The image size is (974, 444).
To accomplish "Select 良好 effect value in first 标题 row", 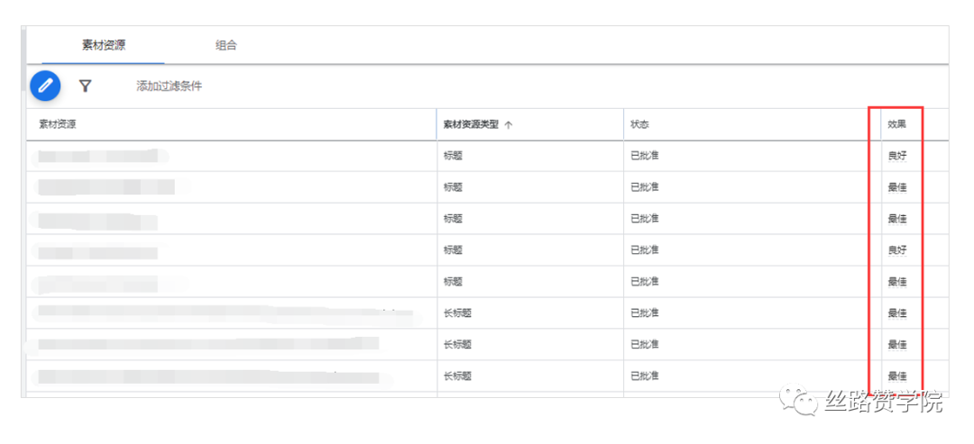I will (x=897, y=156).
